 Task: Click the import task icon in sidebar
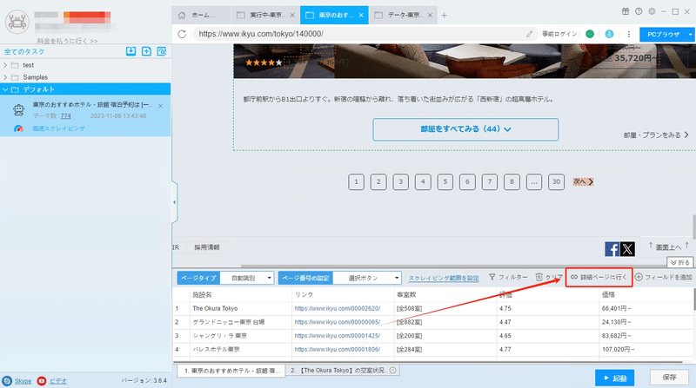click(x=130, y=51)
